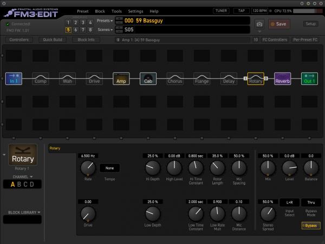Open the Scenes dropdown
This screenshot has height=244, width=325.
(x=105, y=30)
